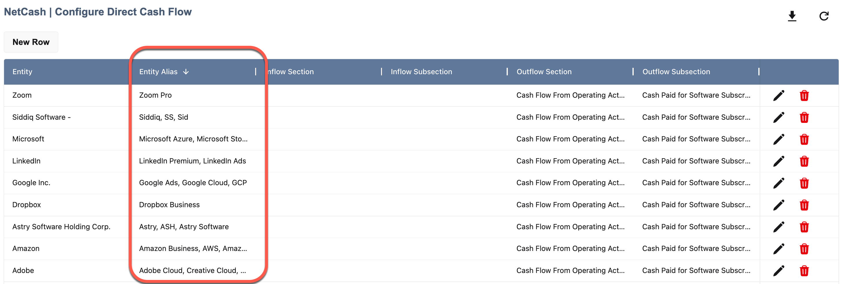Edit the Google Inc. row

click(x=779, y=183)
